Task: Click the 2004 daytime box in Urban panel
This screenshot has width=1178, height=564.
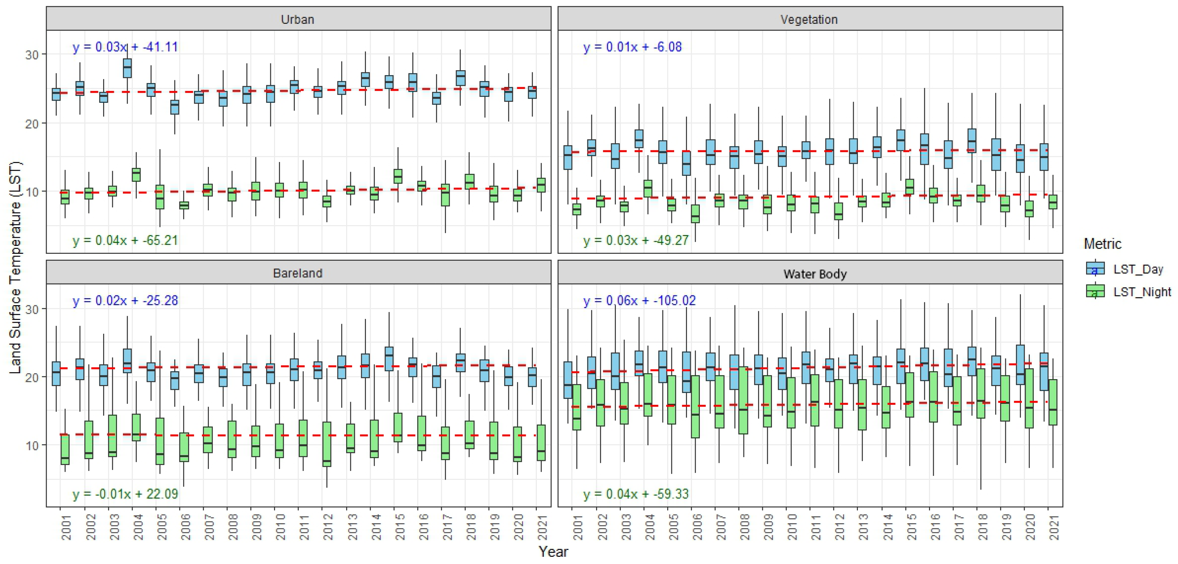Action: point(127,68)
